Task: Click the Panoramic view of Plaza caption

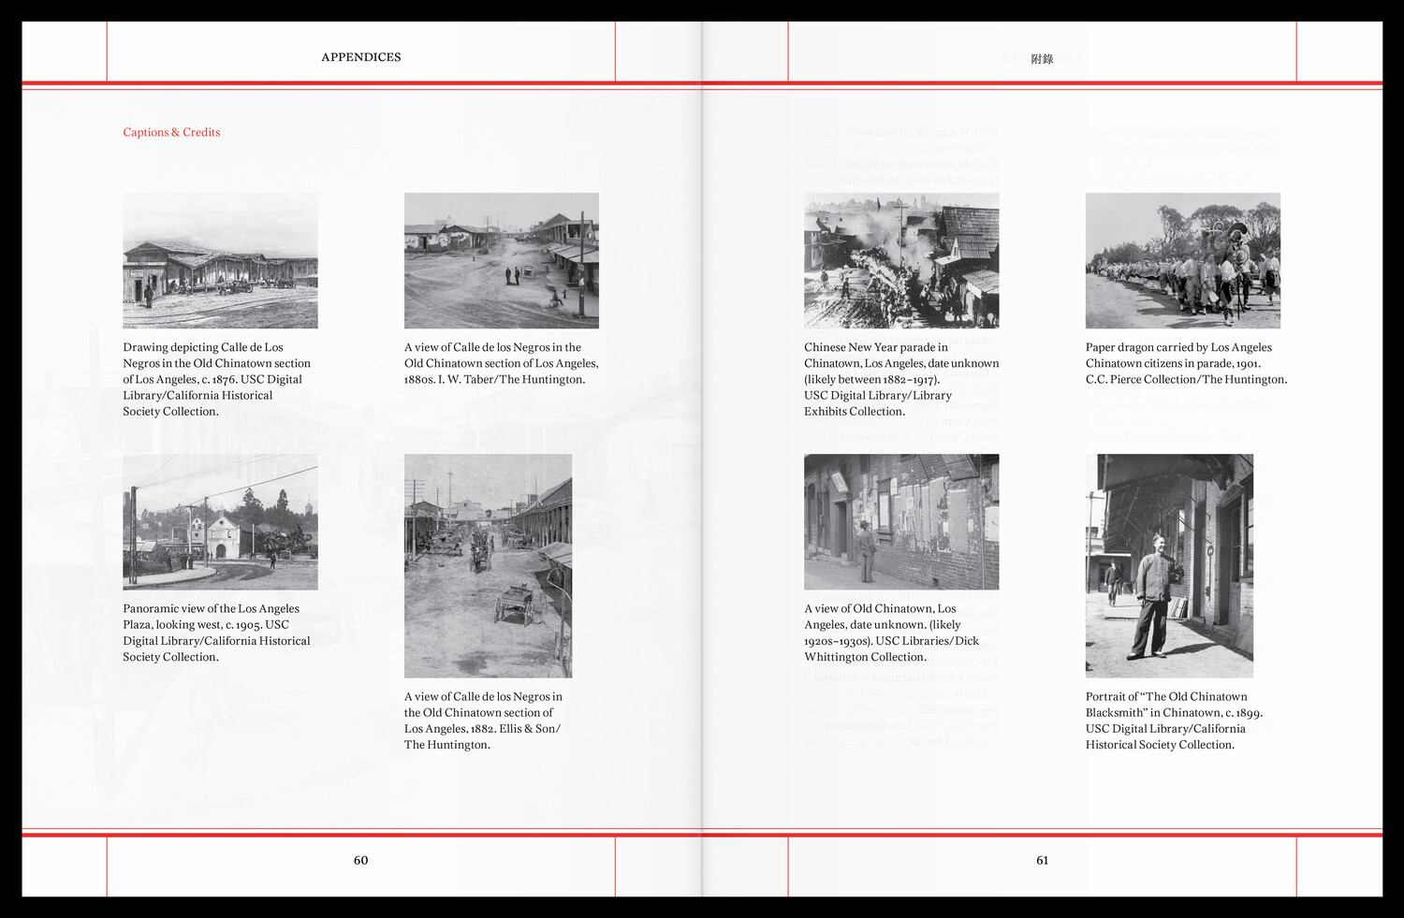Action: pos(216,633)
